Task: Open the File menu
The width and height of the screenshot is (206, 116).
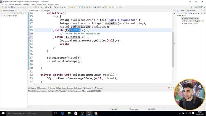Action: [2, 5]
